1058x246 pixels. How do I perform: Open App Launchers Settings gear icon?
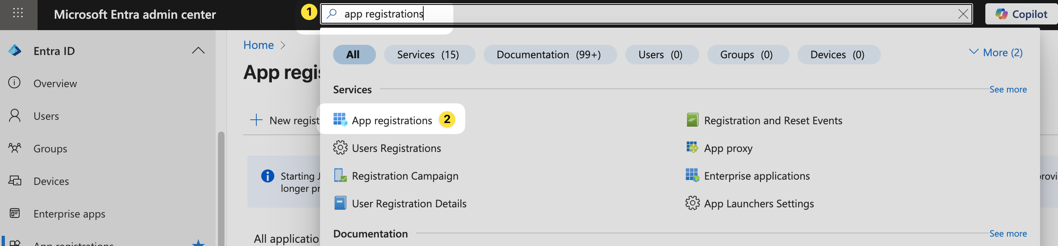692,203
